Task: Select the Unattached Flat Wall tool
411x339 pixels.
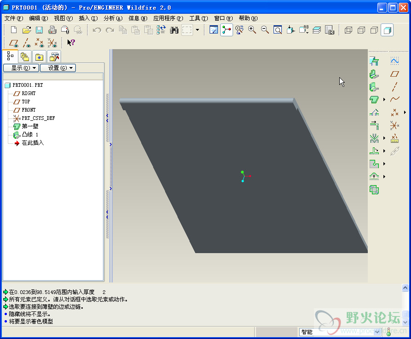Action: (374, 100)
